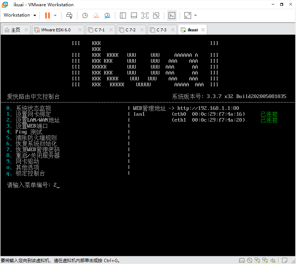Revert VM to previous snapshot
The width and height of the screenshot is (296, 264).
[96, 15]
